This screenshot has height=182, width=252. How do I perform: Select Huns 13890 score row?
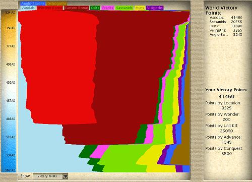pos(226,26)
